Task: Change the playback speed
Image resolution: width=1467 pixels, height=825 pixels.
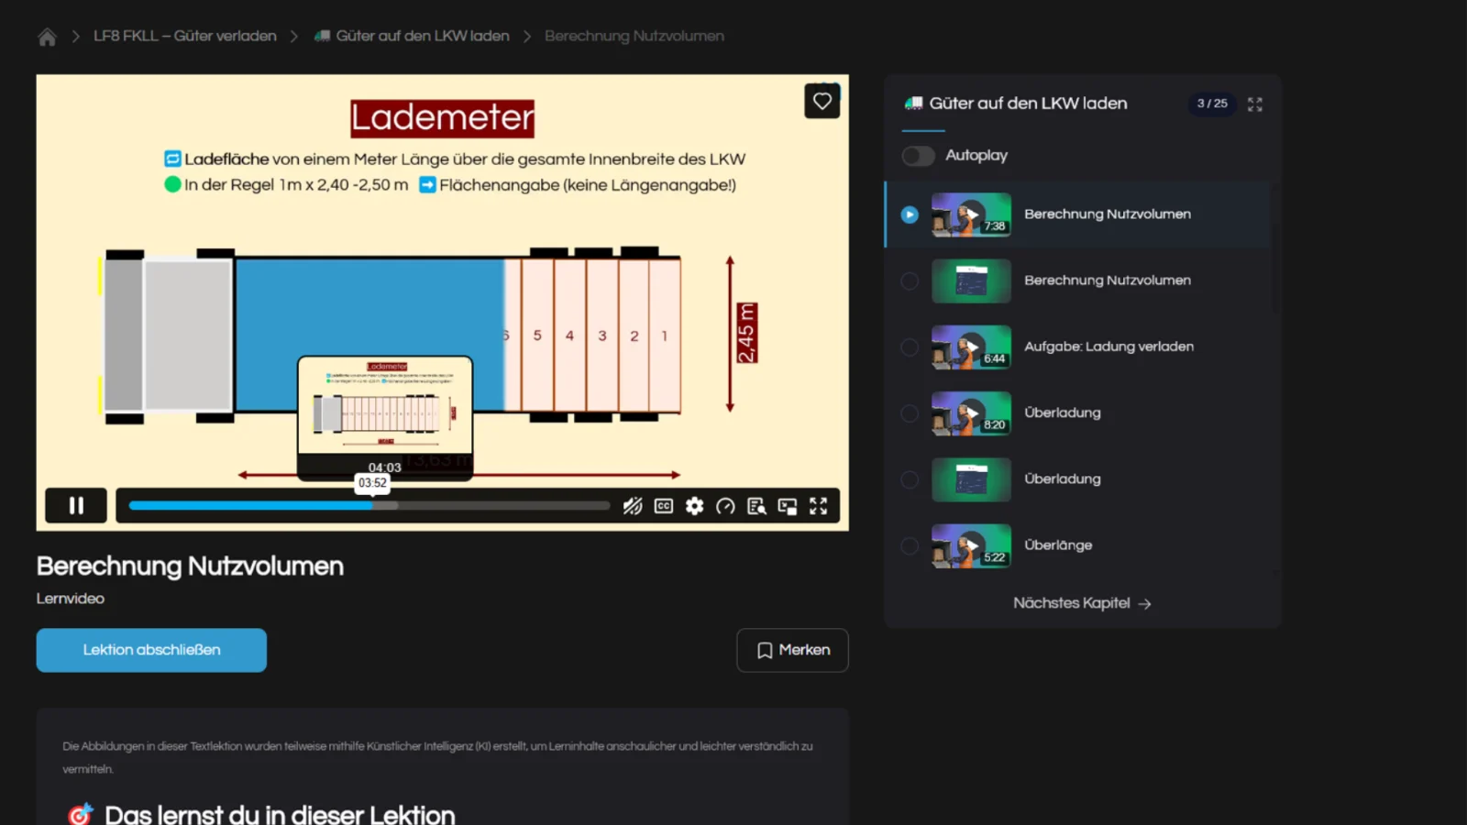Action: point(725,506)
